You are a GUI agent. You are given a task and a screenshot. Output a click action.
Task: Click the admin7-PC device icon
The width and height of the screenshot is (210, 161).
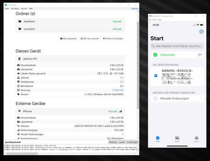20,59
